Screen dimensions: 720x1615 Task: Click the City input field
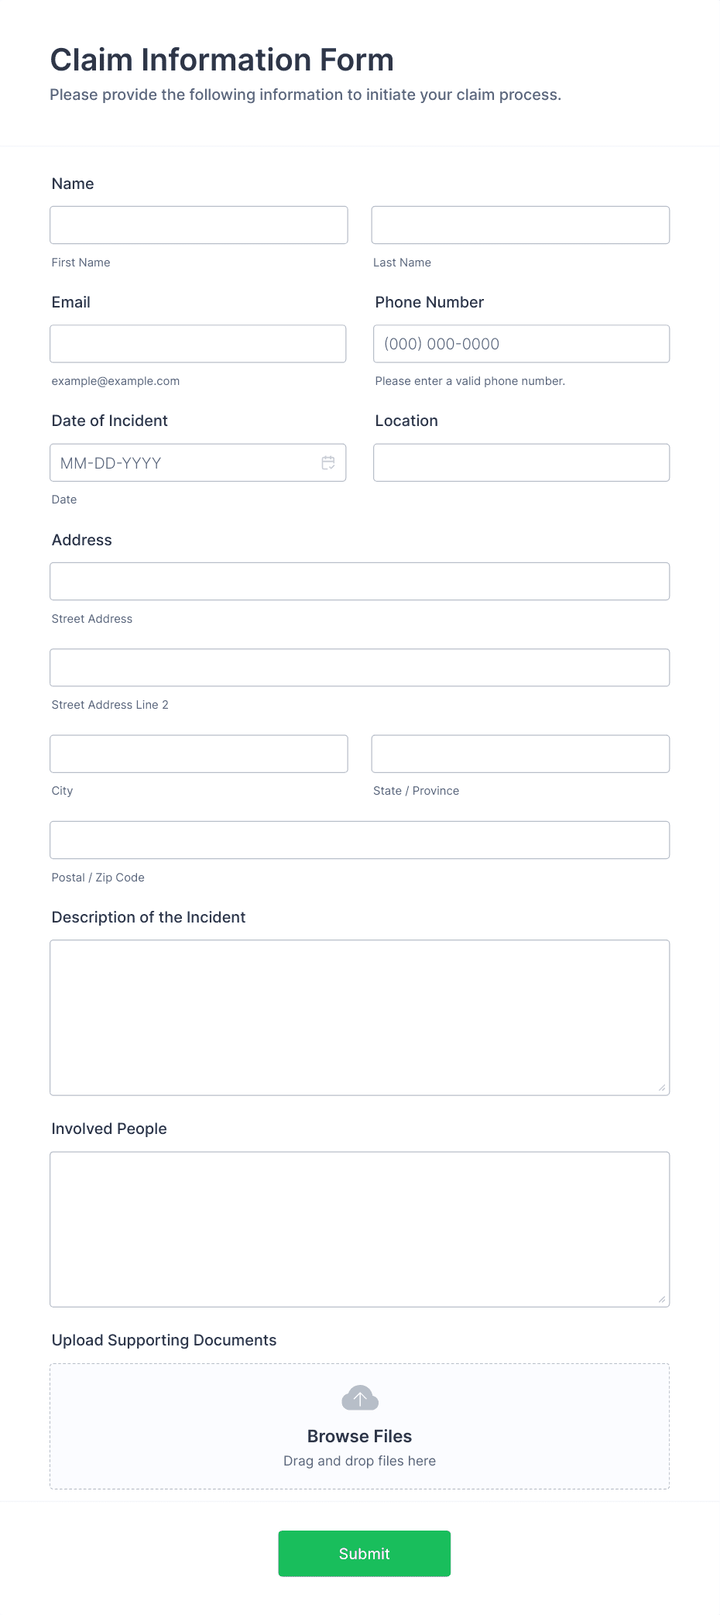(x=198, y=753)
